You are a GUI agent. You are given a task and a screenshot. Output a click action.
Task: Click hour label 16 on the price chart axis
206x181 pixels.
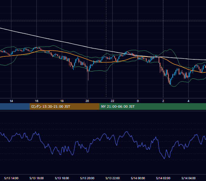pos(37,101)
